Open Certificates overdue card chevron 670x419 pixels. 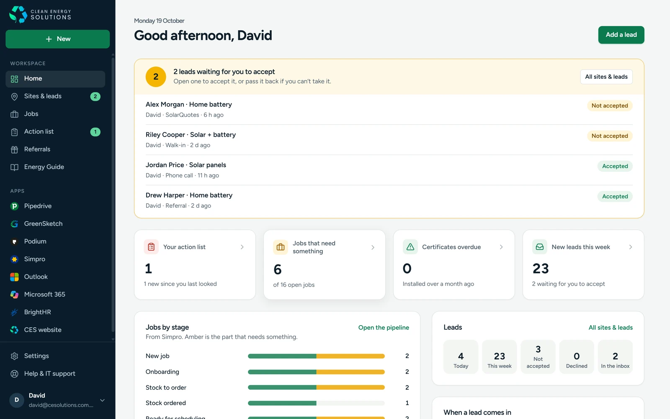click(501, 247)
